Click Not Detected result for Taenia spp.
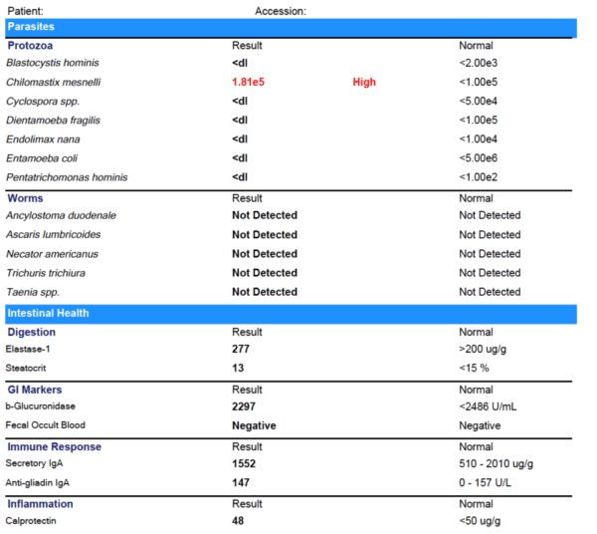This screenshot has width=597, height=534. [265, 292]
